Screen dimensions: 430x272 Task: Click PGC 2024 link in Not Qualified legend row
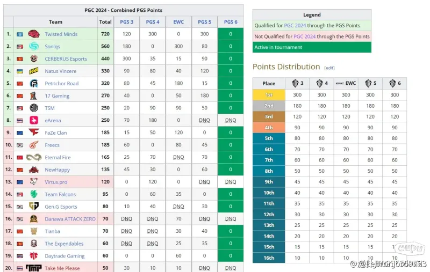click(x=304, y=36)
